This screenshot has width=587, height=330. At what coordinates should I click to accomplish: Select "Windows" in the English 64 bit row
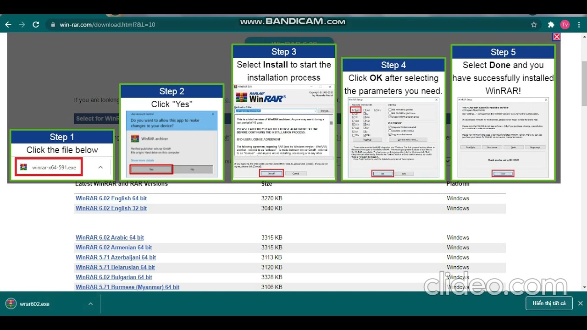pos(458,198)
